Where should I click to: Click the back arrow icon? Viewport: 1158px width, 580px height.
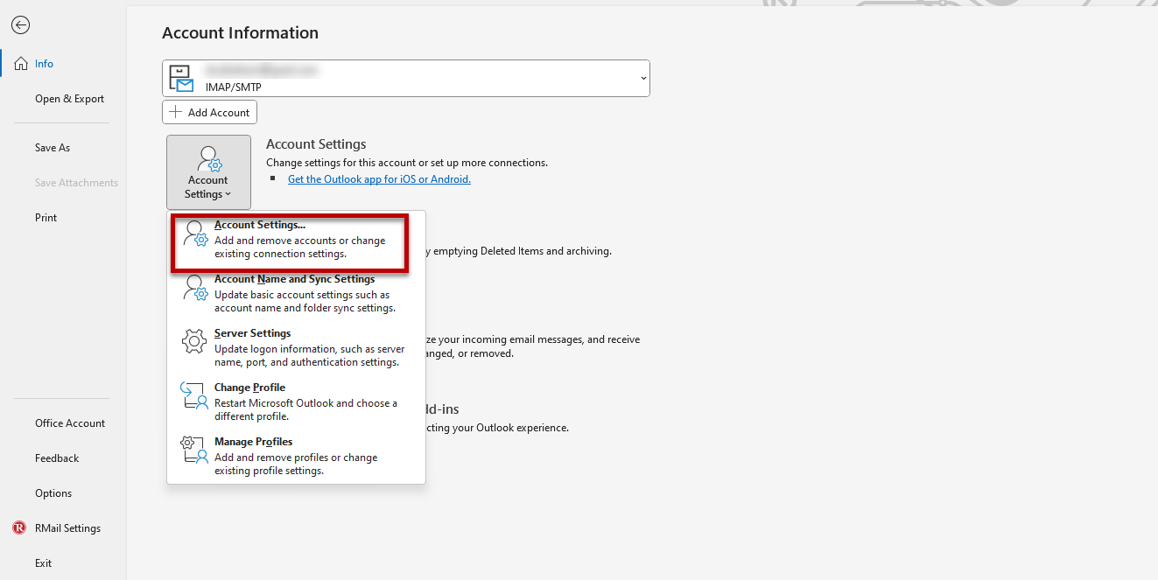point(20,25)
